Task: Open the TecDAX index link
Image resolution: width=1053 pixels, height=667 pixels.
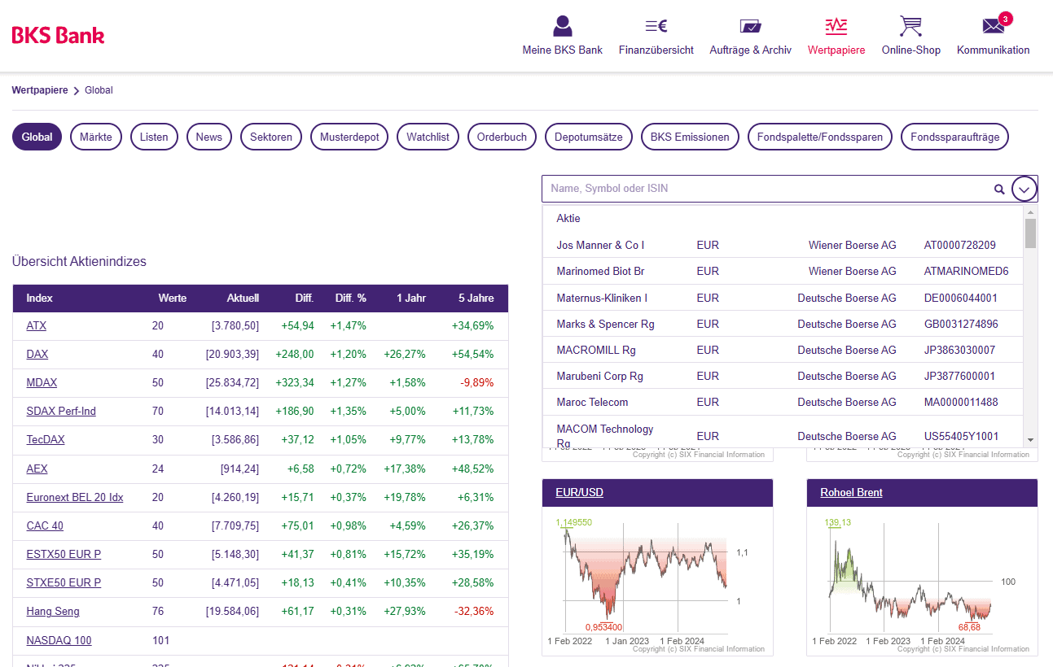Action: [46, 439]
